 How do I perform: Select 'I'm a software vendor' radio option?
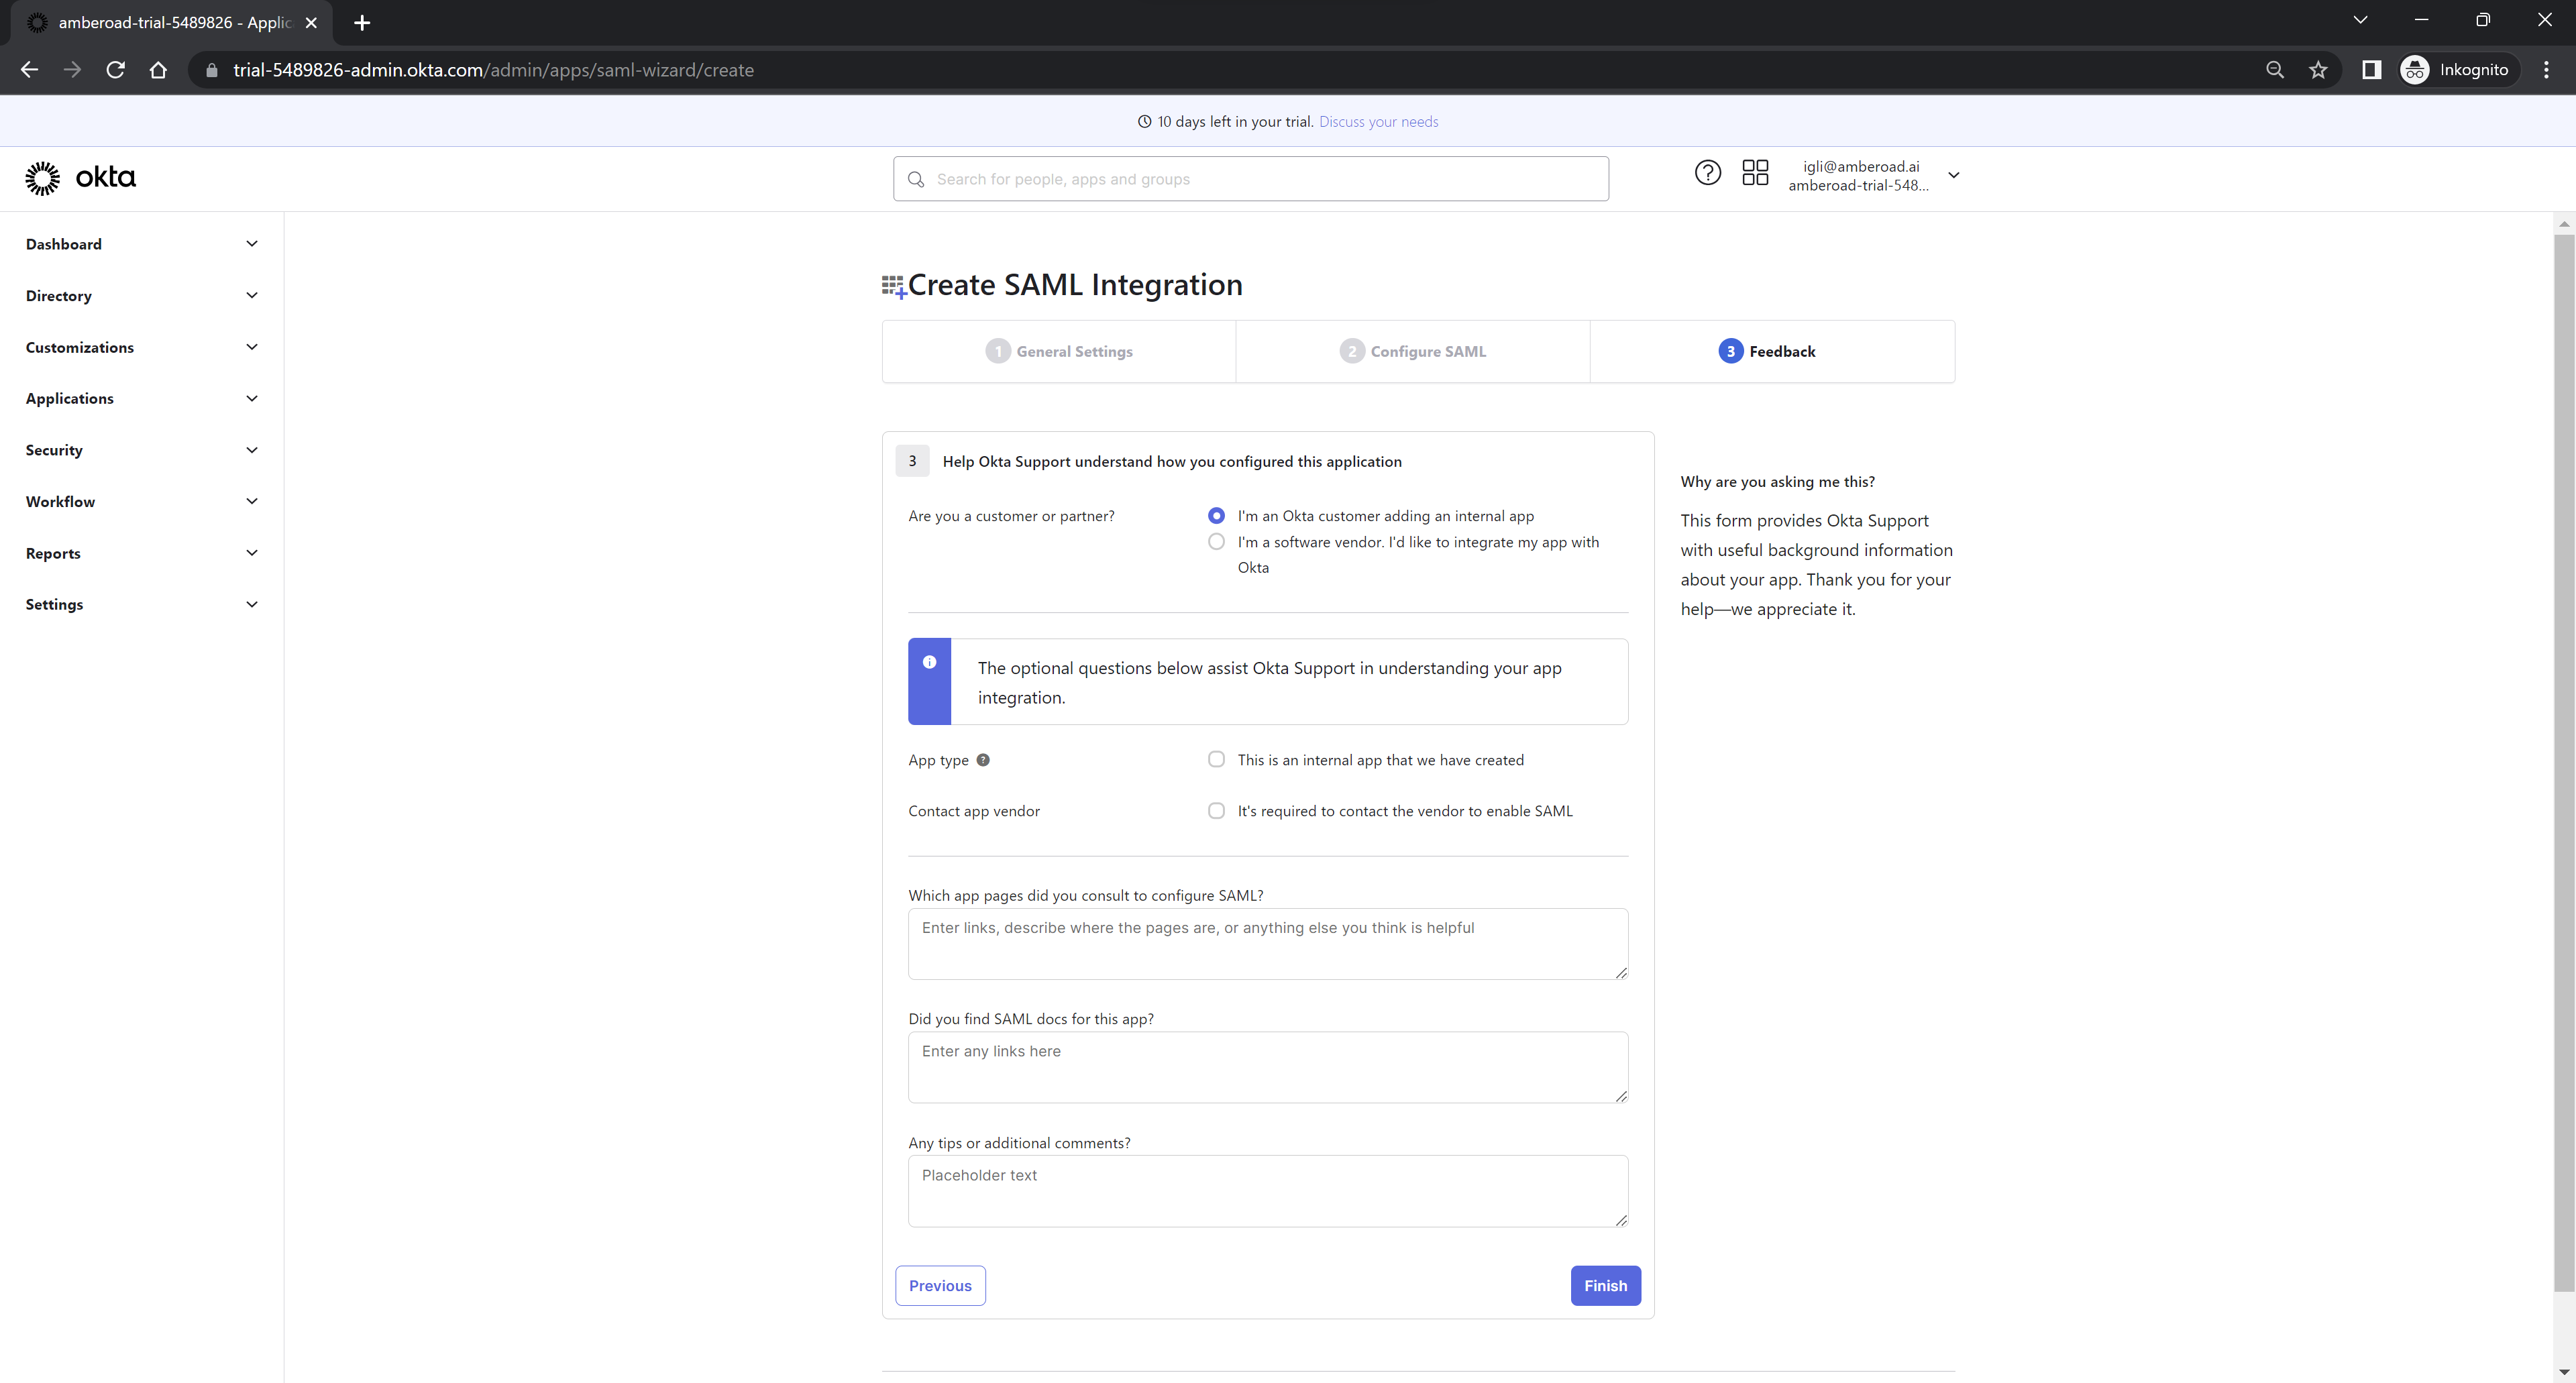[1216, 542]
